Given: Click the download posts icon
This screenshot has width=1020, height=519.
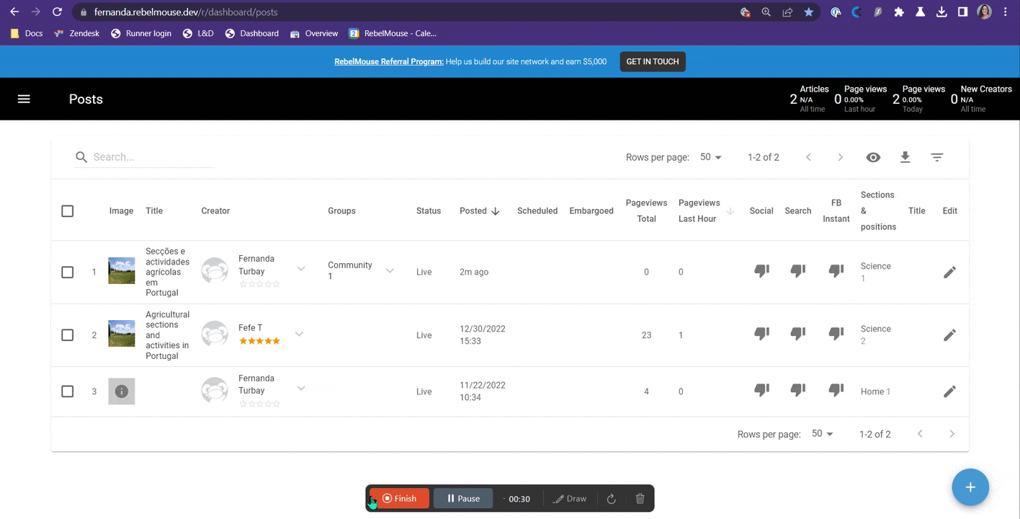Looking at the screenshot, I should tap(905, 157).
